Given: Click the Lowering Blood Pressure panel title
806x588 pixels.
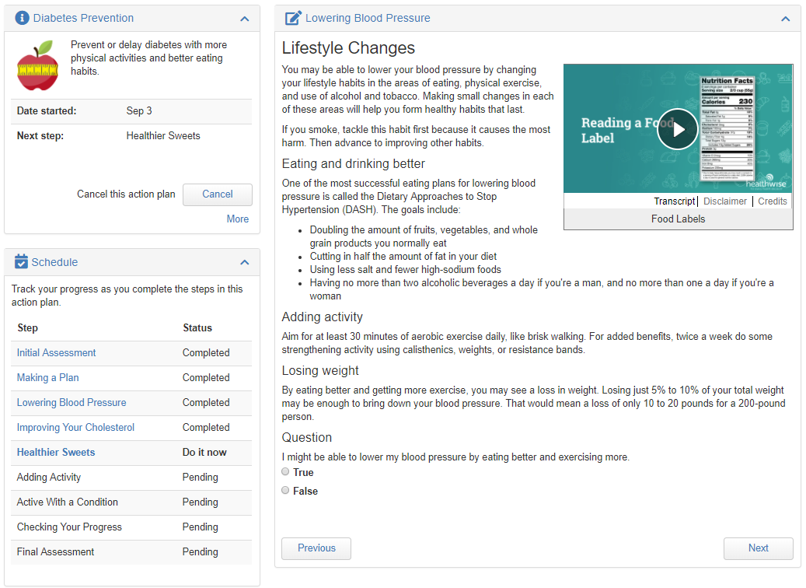Looking at the screenshot, I should (368, 18).
